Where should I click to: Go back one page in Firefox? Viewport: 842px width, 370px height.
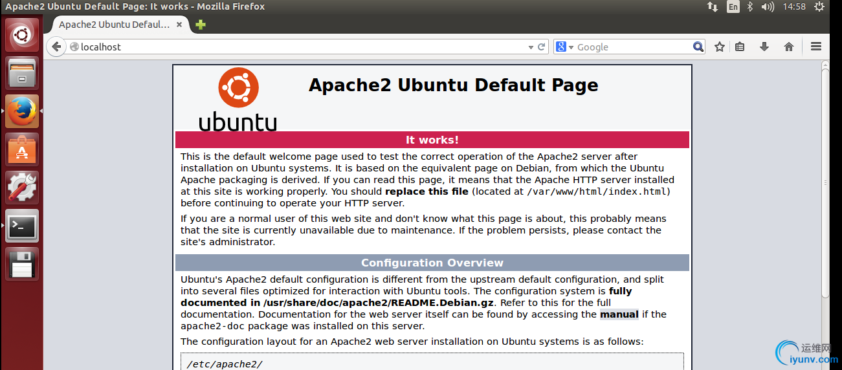point(56,47)
